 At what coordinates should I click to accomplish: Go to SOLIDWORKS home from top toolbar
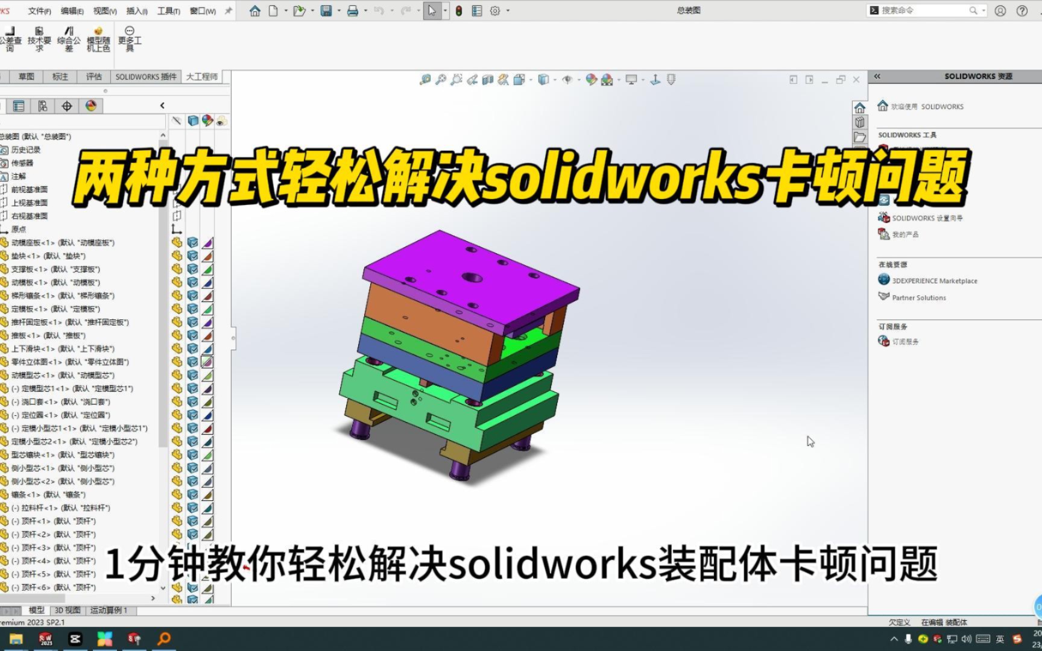[x=255, y=11]
